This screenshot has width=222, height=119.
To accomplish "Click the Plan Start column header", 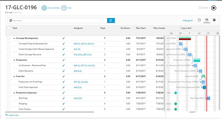I will 141,28.
